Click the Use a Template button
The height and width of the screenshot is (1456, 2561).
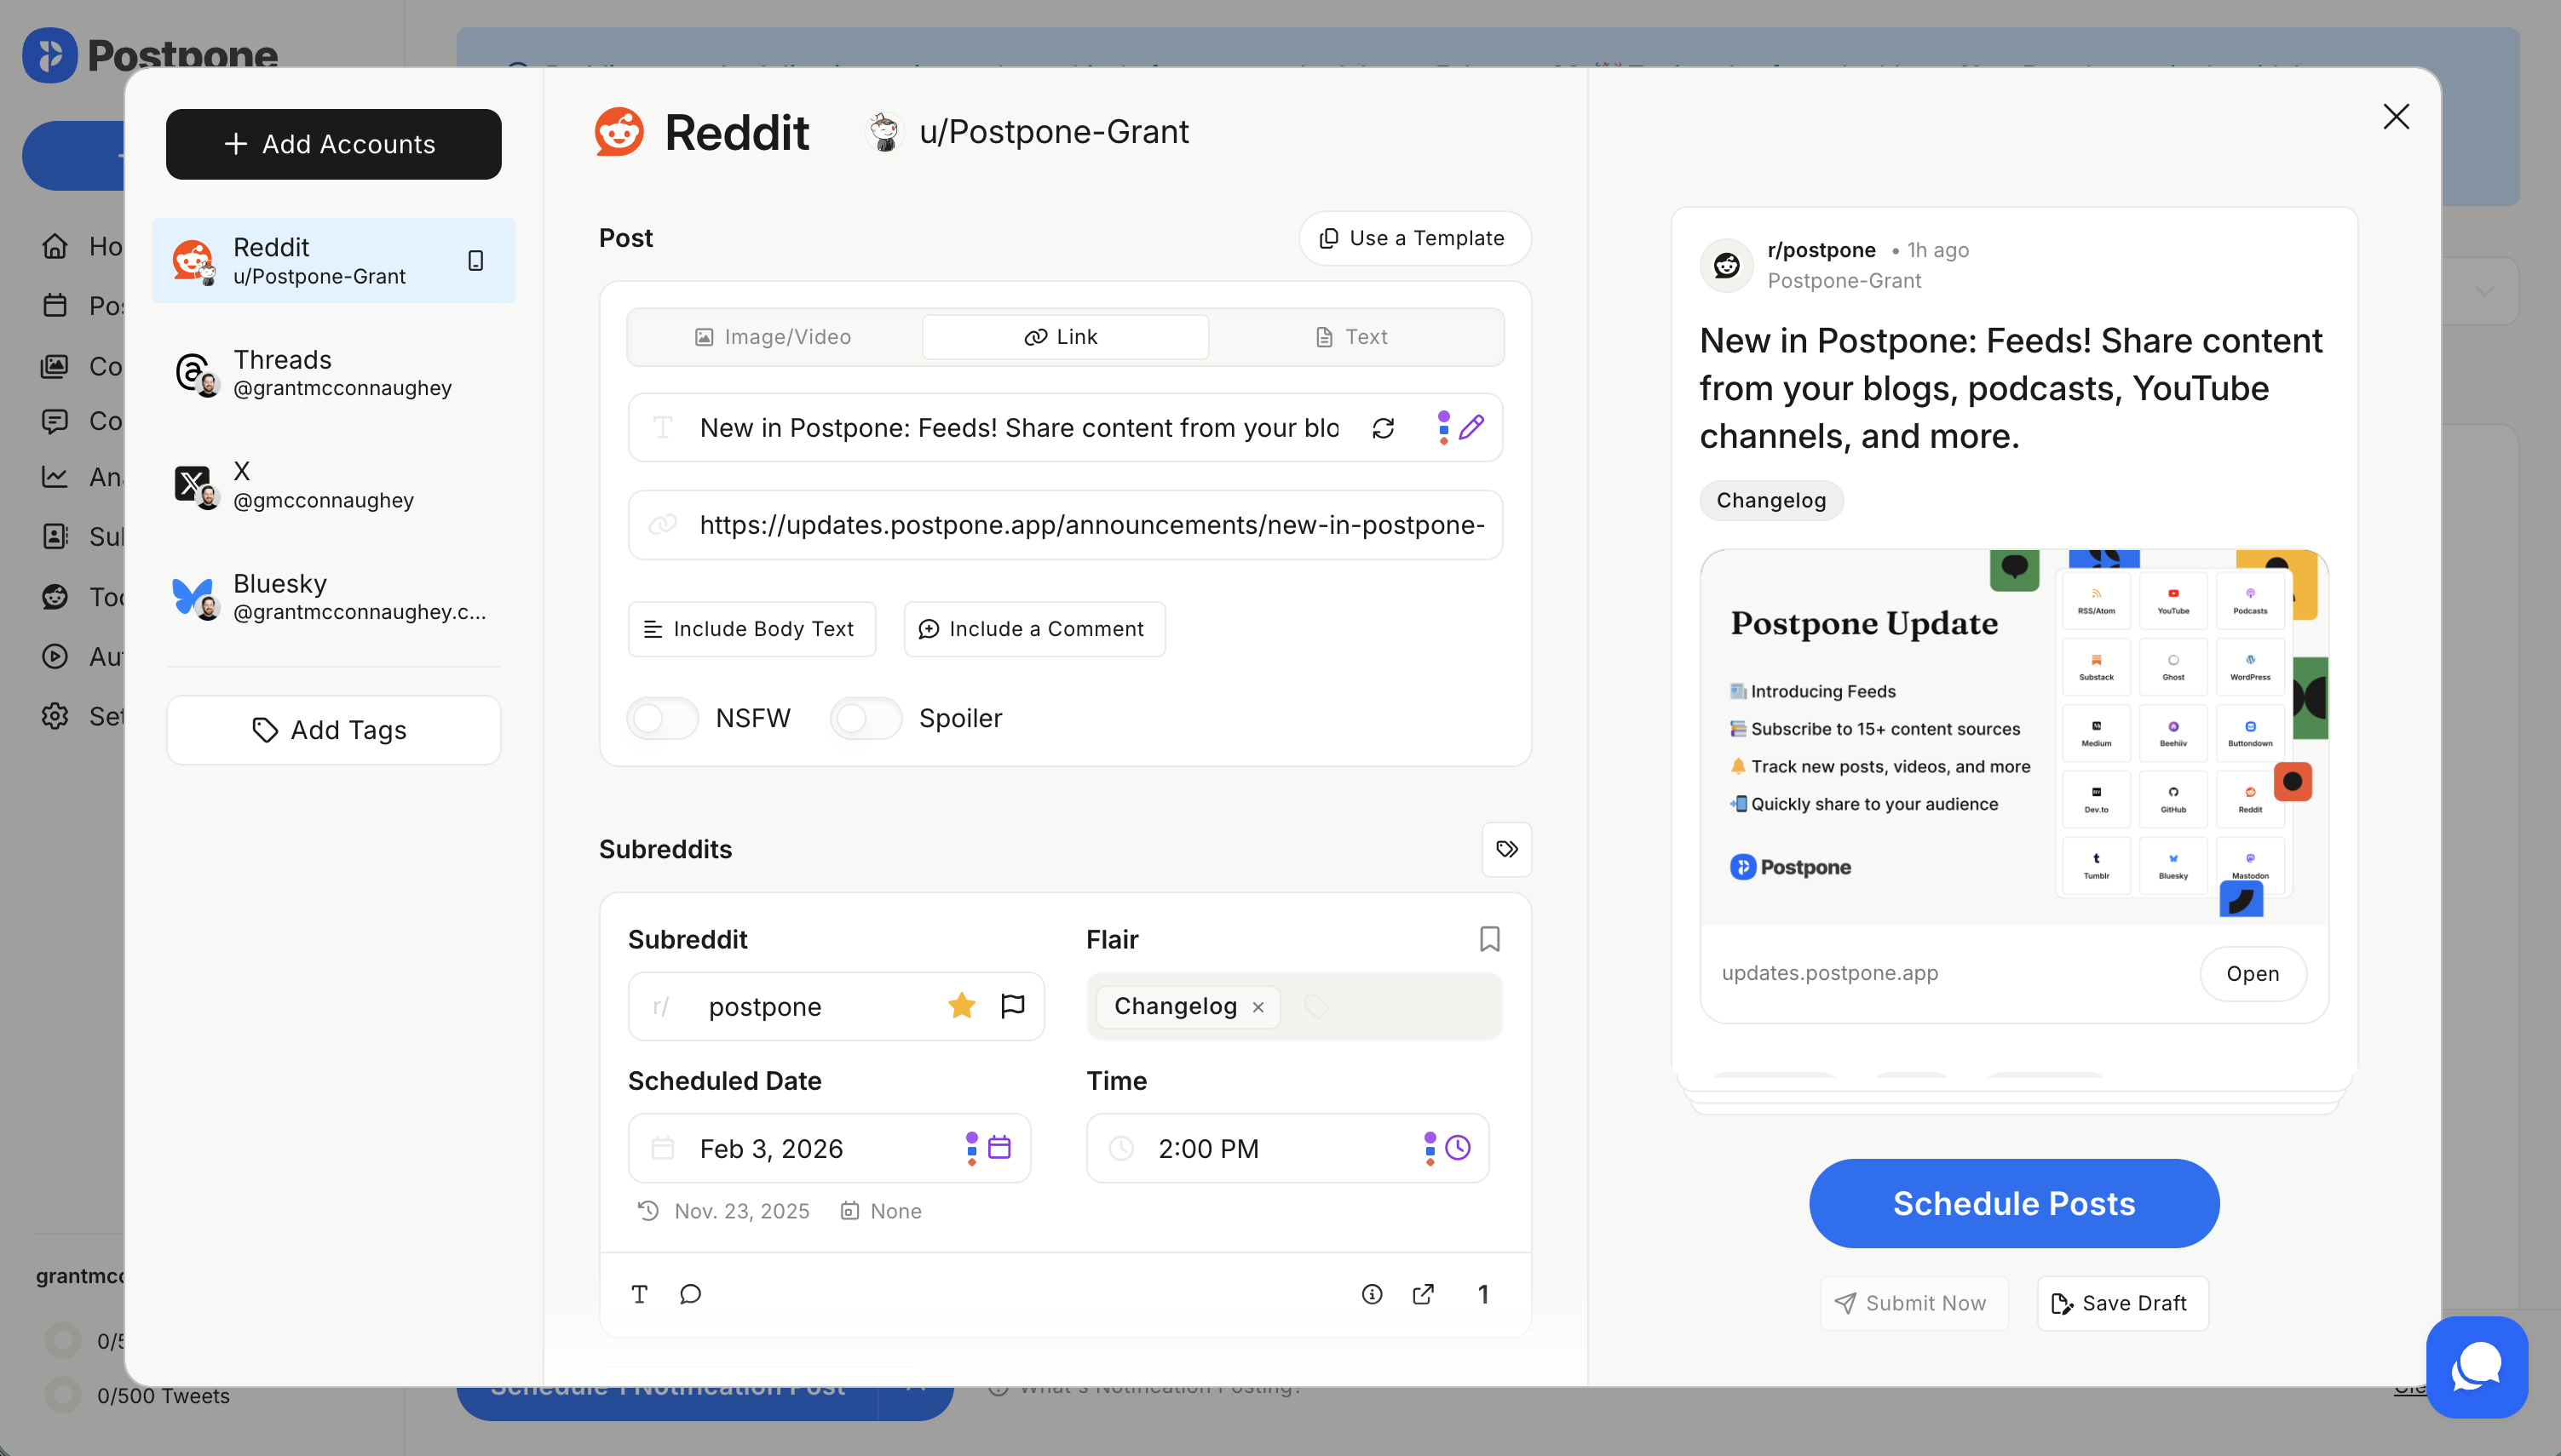click(x=1413, y=238)
